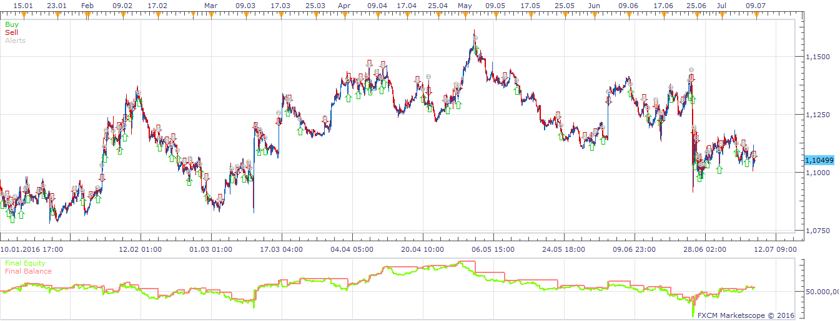Select the red Sell legend label
This screenshot has height=321, width=840.
pyautogui.click(x=11, y=32)
